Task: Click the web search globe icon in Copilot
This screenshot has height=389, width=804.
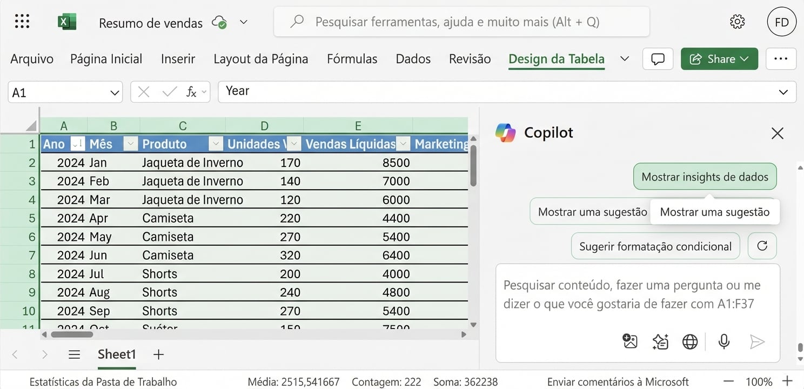Action: (690, 341)
